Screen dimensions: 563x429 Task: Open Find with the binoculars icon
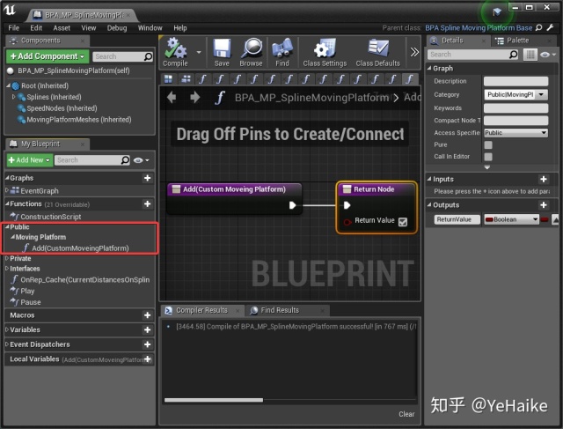[282, 52]
